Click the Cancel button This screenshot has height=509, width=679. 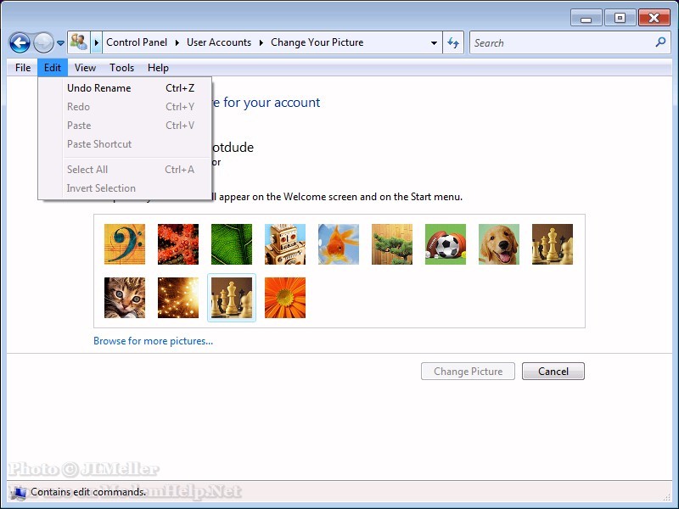(553, 372)
